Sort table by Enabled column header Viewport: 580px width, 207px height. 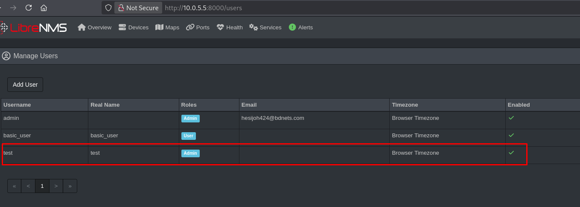pos(518,105)
